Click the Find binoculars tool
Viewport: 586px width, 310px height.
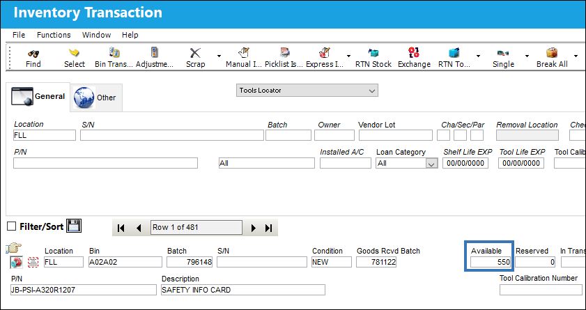click(x=33, y=58)
